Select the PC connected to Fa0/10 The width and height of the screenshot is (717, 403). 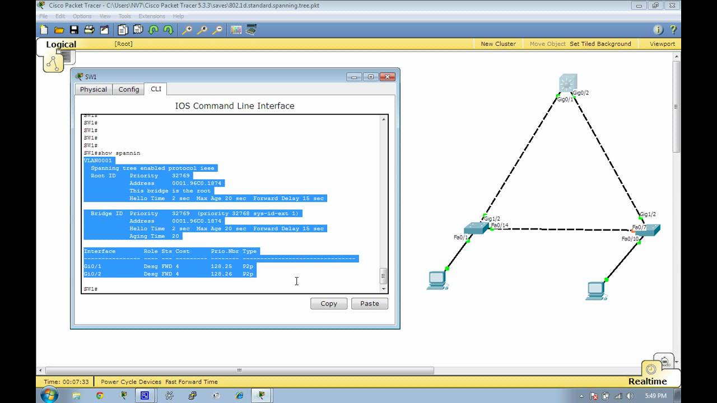coord(597,291)
